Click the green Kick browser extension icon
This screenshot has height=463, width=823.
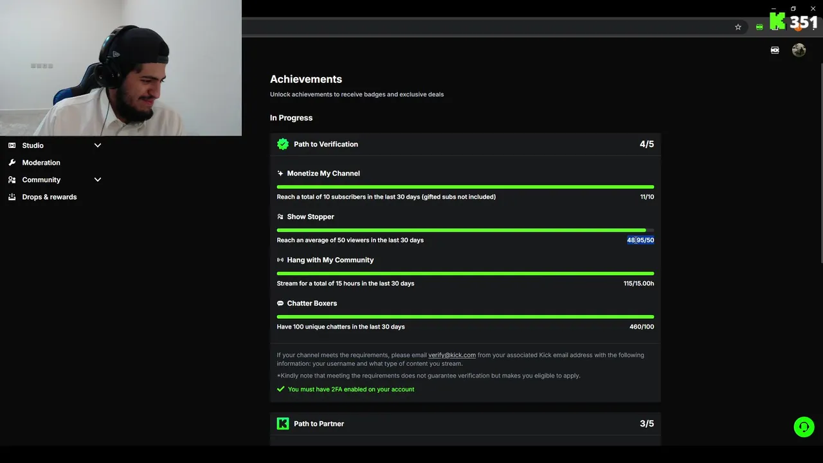[x=759, y=27]
